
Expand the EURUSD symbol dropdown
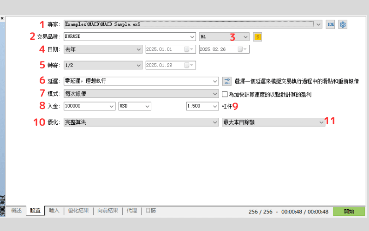click(x=192, y=37)
